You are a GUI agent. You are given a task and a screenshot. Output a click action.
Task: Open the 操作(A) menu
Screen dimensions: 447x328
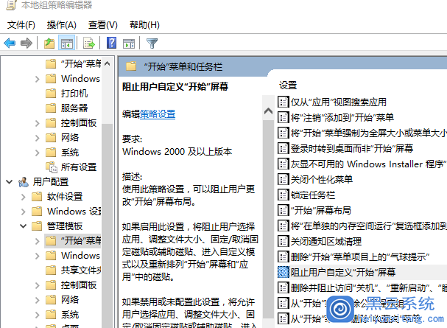pyautogui.click(x=62, y=25)
